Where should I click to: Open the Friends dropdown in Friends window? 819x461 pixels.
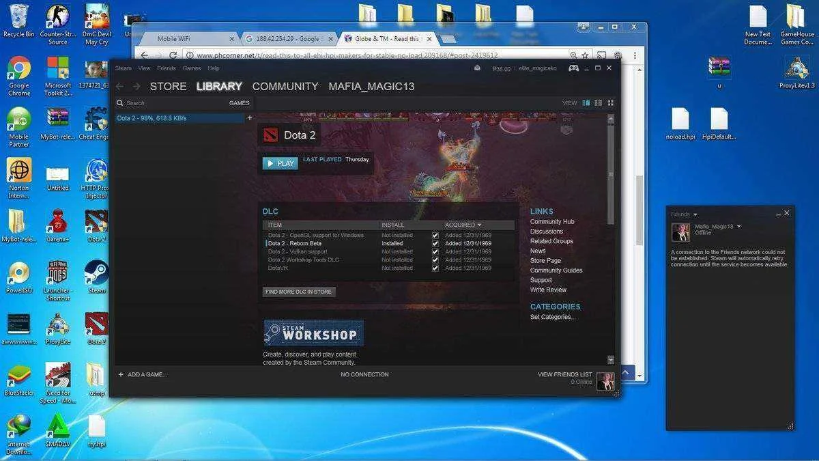(684, 214)
